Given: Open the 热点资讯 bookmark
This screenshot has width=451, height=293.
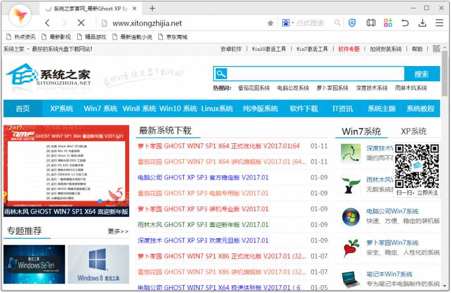Looking at the screenshot, I should (21, 37).
